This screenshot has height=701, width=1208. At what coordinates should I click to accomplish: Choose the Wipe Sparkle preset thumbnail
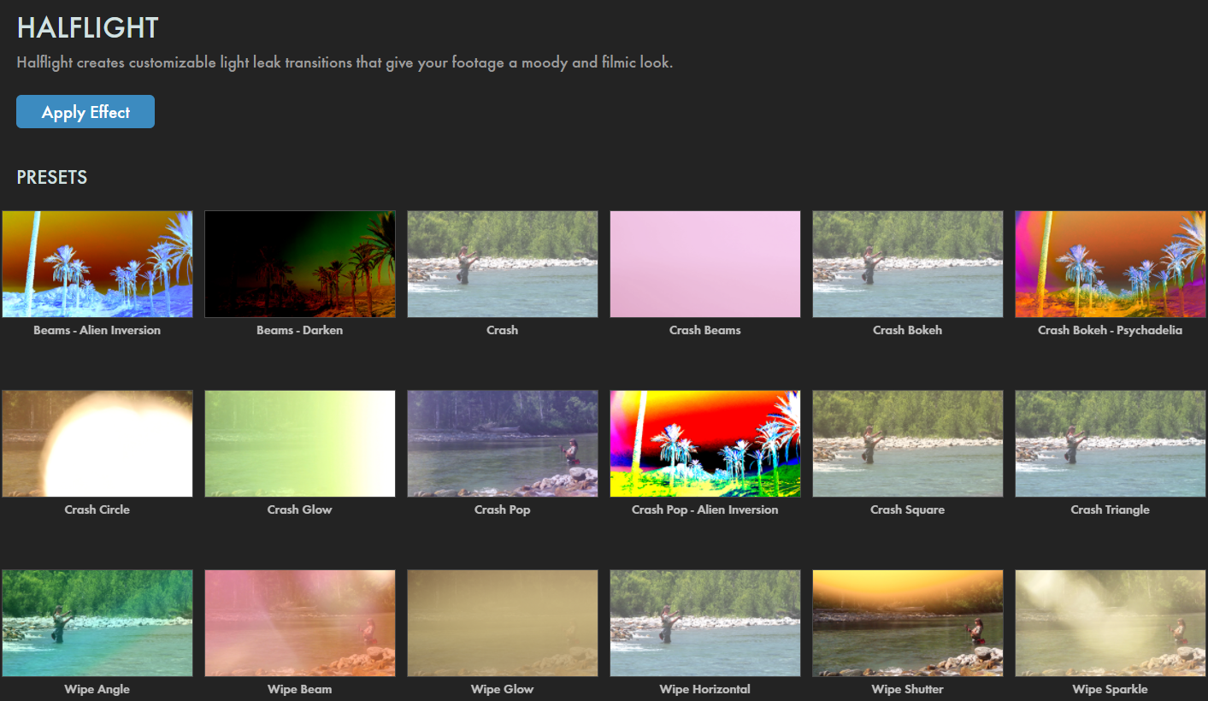pyautogui.click(x=1111, y=623)
